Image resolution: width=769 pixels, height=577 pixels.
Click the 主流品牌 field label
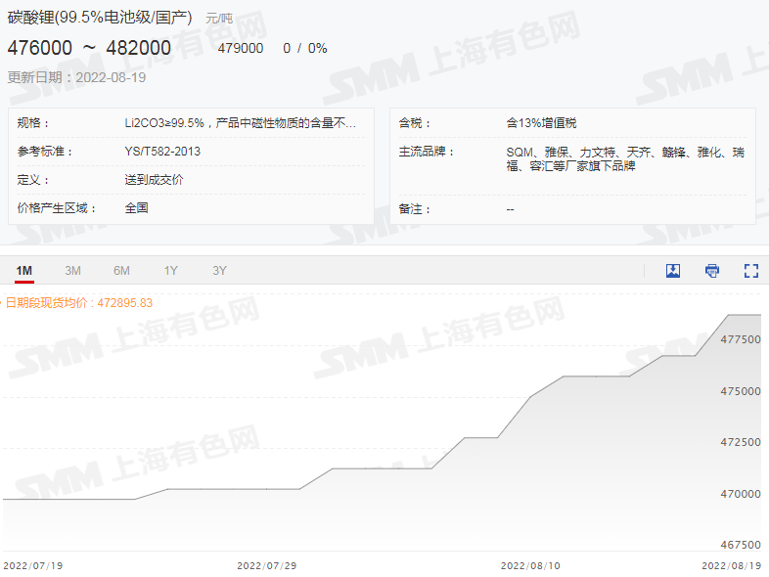point(427,152)
